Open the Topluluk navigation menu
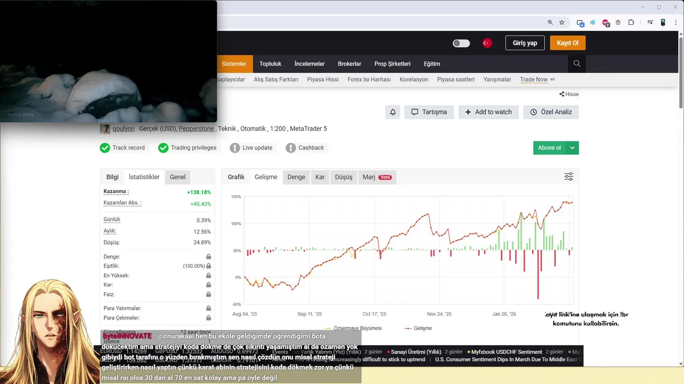 click(x=270, y=63)
